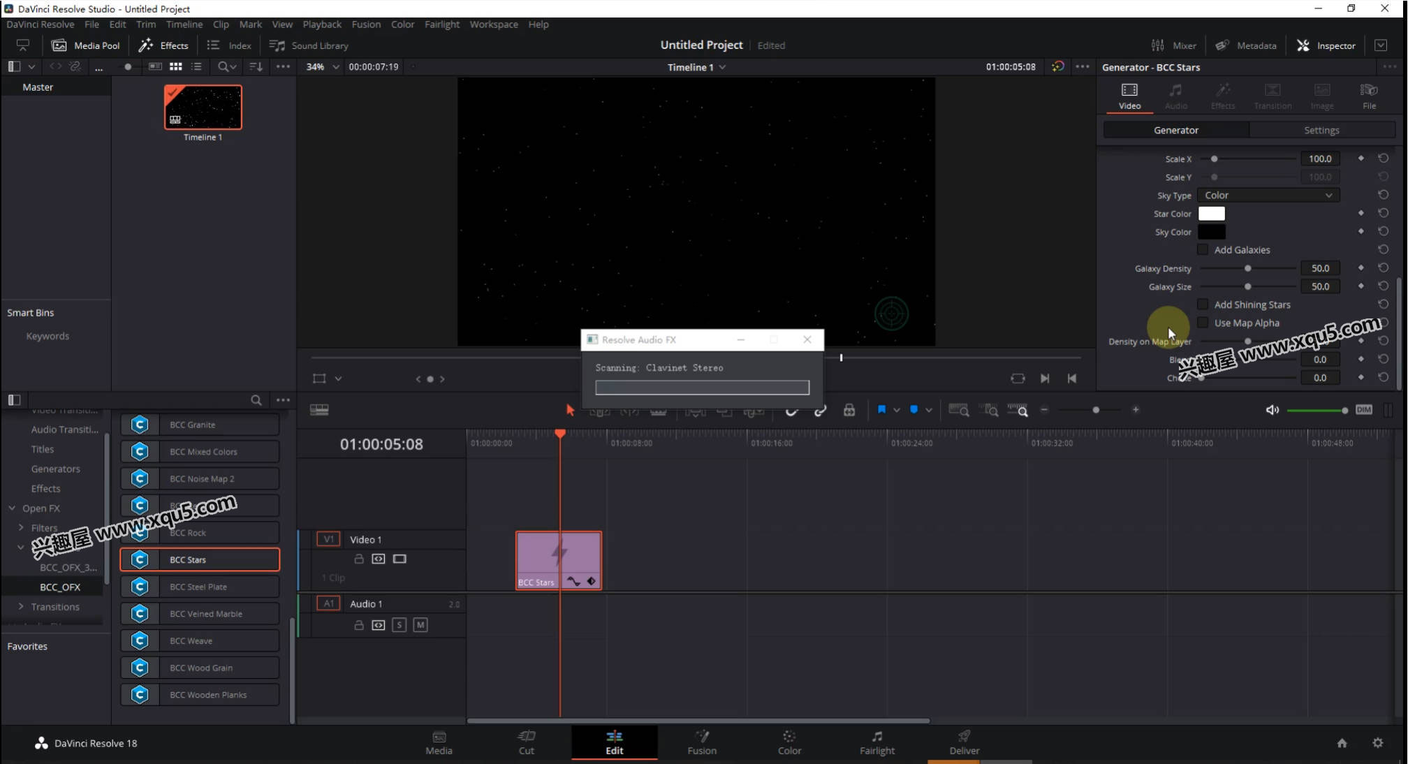The image size is (1408, 764).
Task: Mute the Audio 1 track
Action: point(420,625)
